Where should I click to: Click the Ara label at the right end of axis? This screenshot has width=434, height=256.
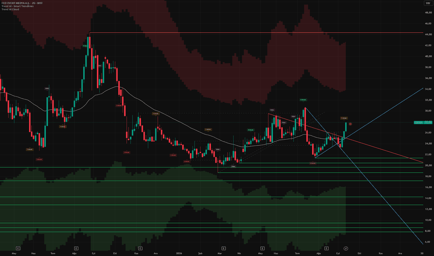[x=400, y=253]
